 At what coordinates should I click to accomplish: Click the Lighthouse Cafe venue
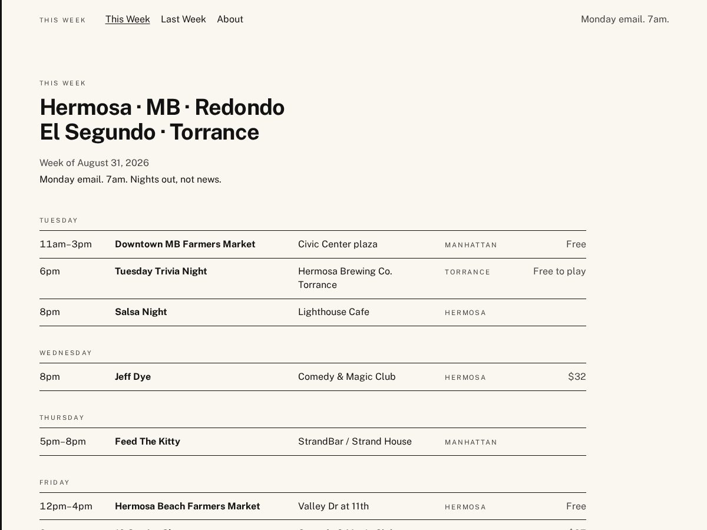pyautogui.click(x=333, y=312)
